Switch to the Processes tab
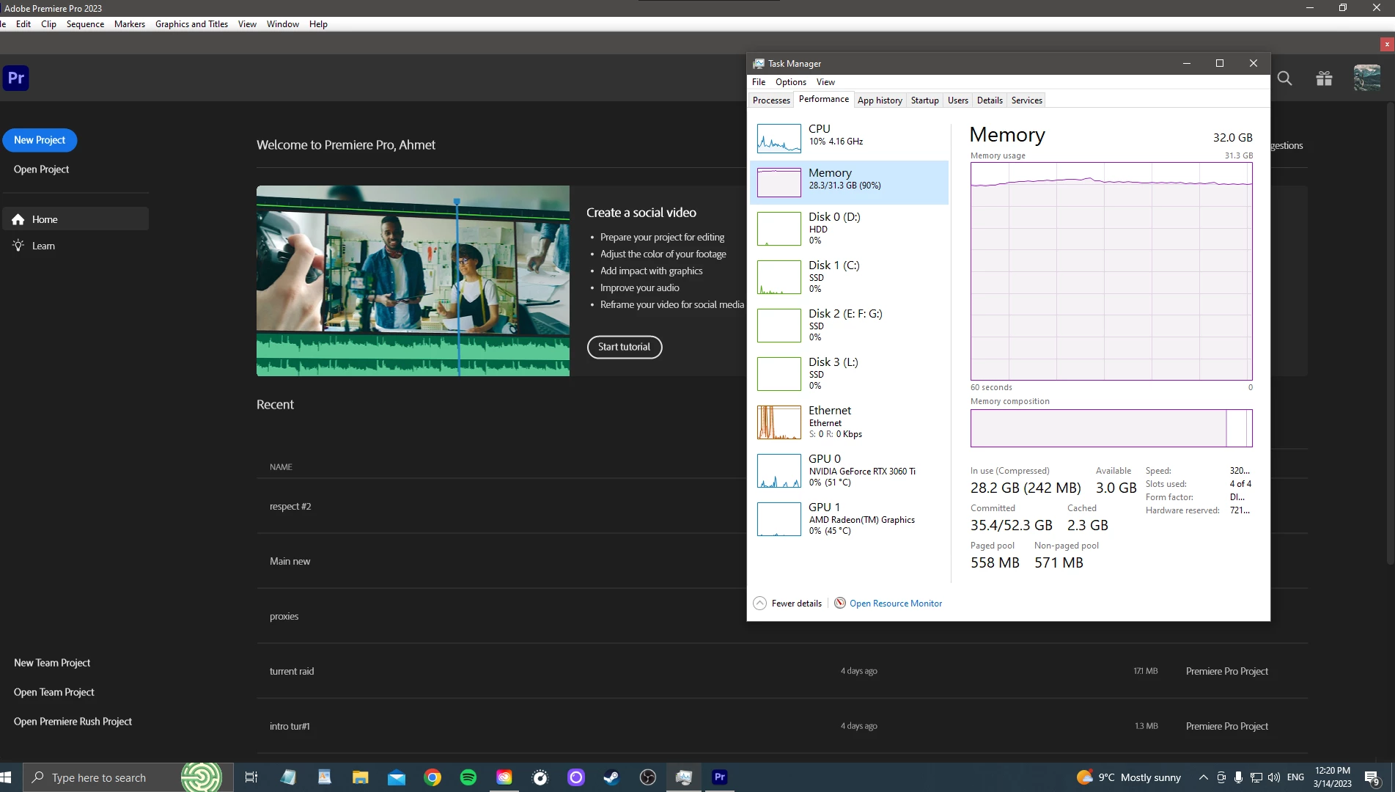 771,100
